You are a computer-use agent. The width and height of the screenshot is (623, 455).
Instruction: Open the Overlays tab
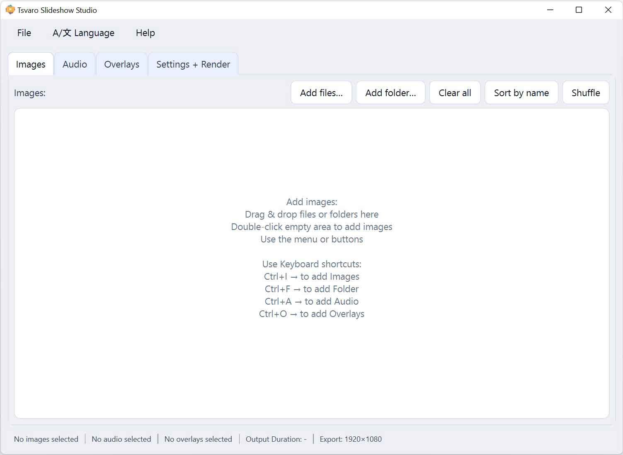click(x=121, y=64)
